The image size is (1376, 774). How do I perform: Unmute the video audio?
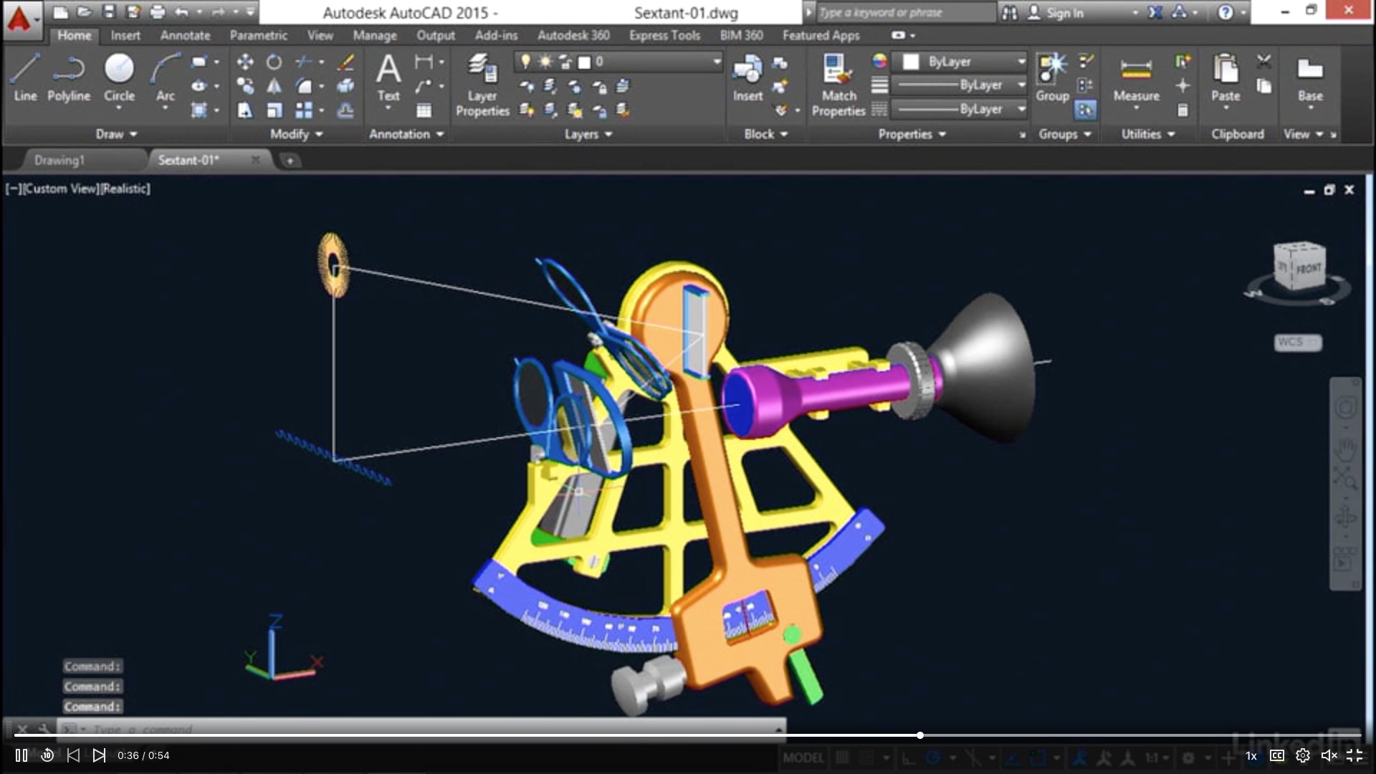point(1329,755)
